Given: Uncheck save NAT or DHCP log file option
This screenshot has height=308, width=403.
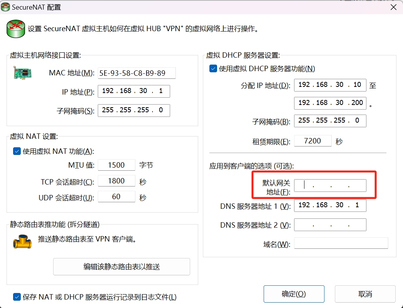Looking at the screenshot, I should pos(17,297).
